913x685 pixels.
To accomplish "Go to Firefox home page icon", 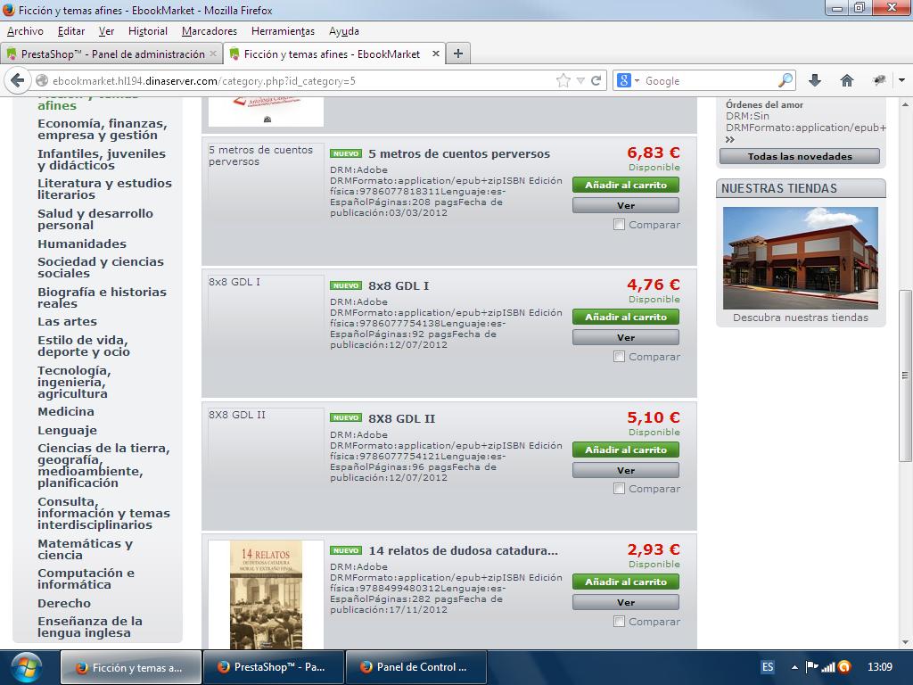I will click(x=847, y=80).
